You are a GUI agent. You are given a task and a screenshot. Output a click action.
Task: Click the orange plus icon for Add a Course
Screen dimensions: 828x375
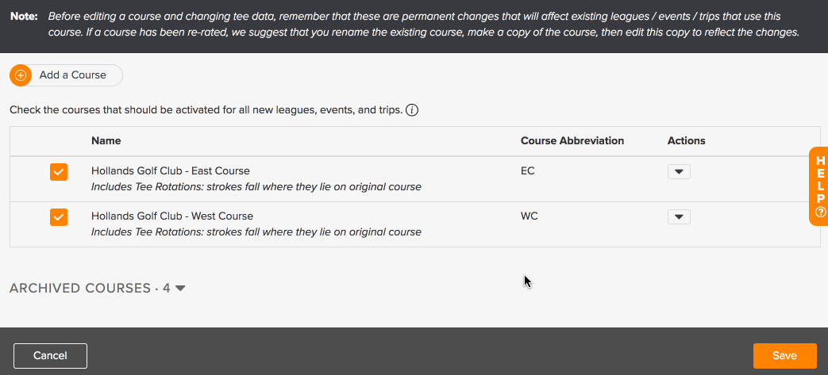[x=21, y=75]
